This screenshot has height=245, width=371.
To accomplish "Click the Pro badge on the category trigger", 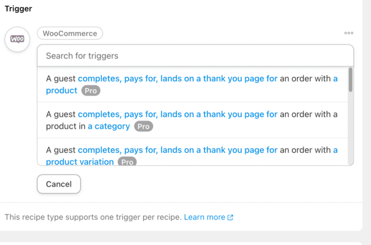I will point(143,126).
